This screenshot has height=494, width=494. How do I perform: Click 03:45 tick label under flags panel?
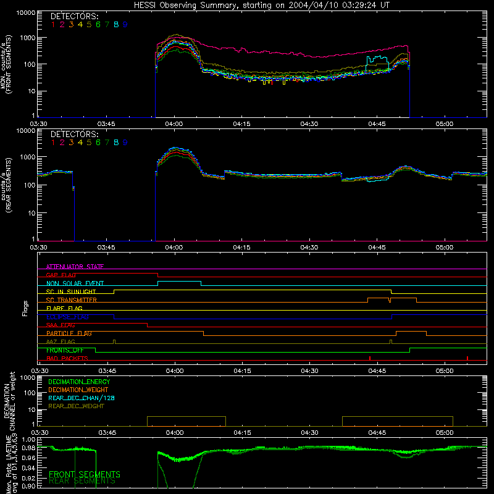coord(107,371)
